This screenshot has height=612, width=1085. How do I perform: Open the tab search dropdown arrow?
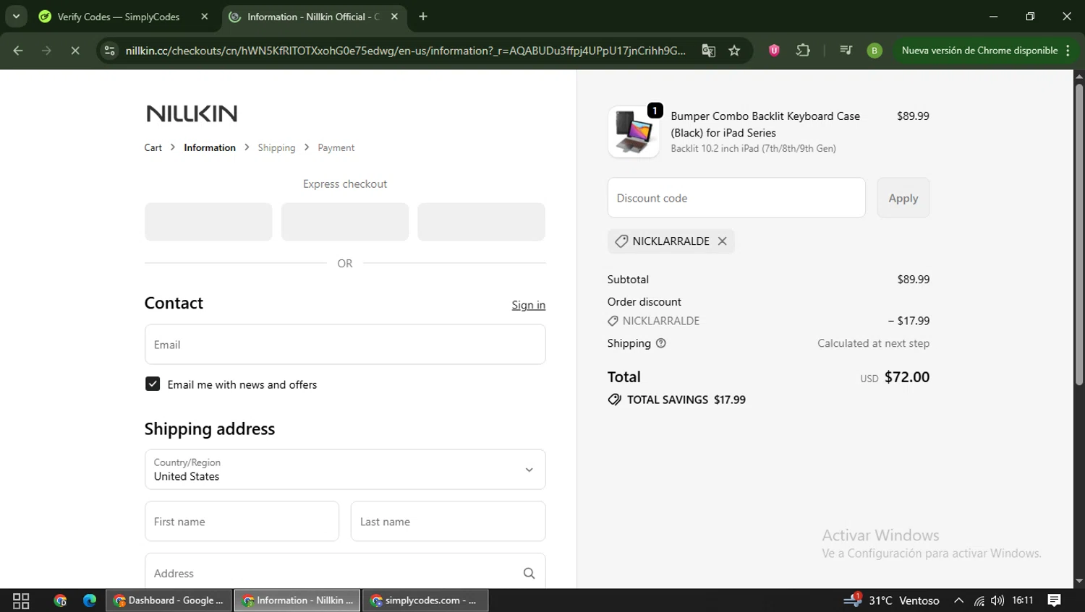coord(16,16)
